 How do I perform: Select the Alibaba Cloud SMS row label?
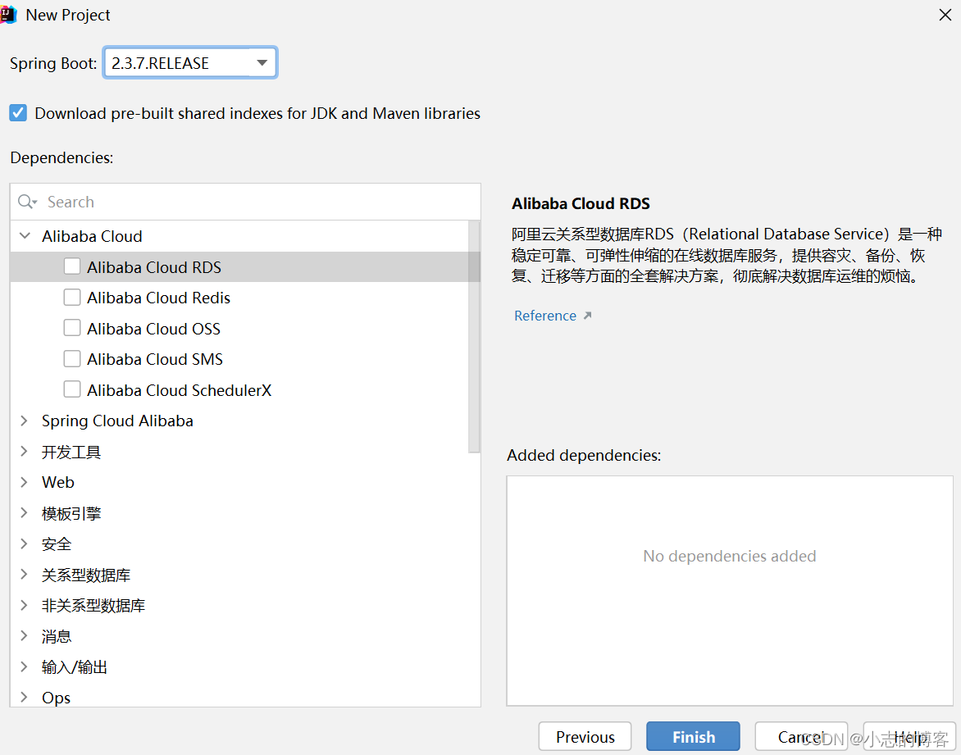pyautogui.click(x=155, y=359)
